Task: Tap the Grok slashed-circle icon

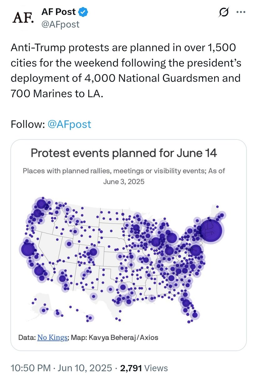Action: tap(224, 13)
